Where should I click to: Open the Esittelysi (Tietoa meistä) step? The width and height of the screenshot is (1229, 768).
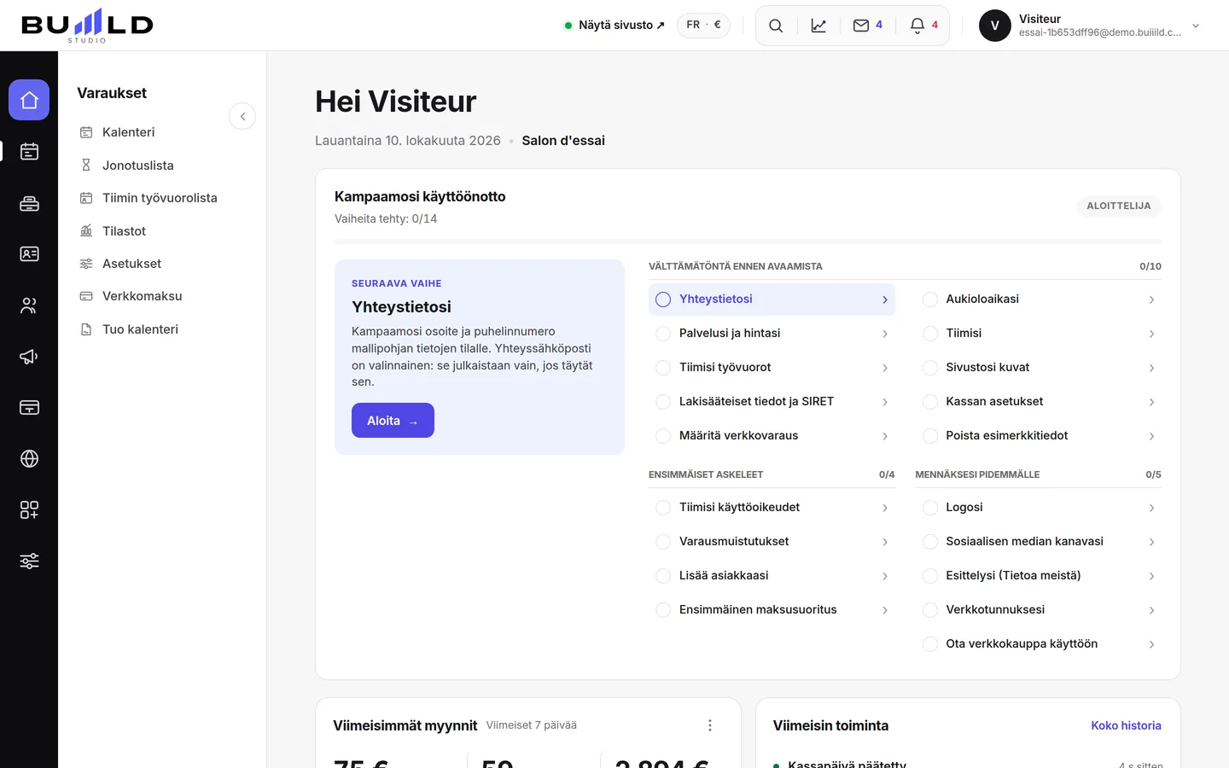tap(1038, 576)
